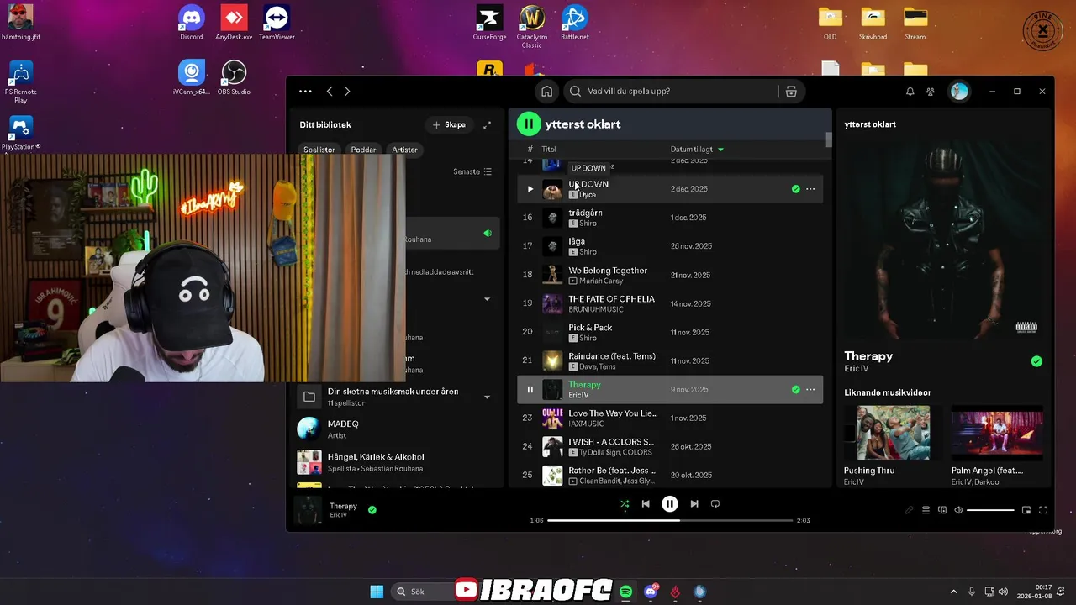Image resolution: width=1076 pixels, height=605 pixels.
Task: Open the play queue icon
Action: [926, 510]
